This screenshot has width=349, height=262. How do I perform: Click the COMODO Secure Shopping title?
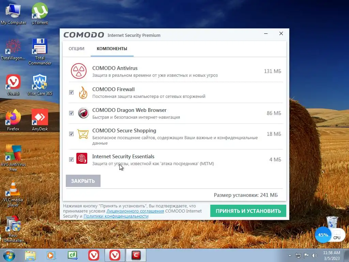[x=124, y=131]
